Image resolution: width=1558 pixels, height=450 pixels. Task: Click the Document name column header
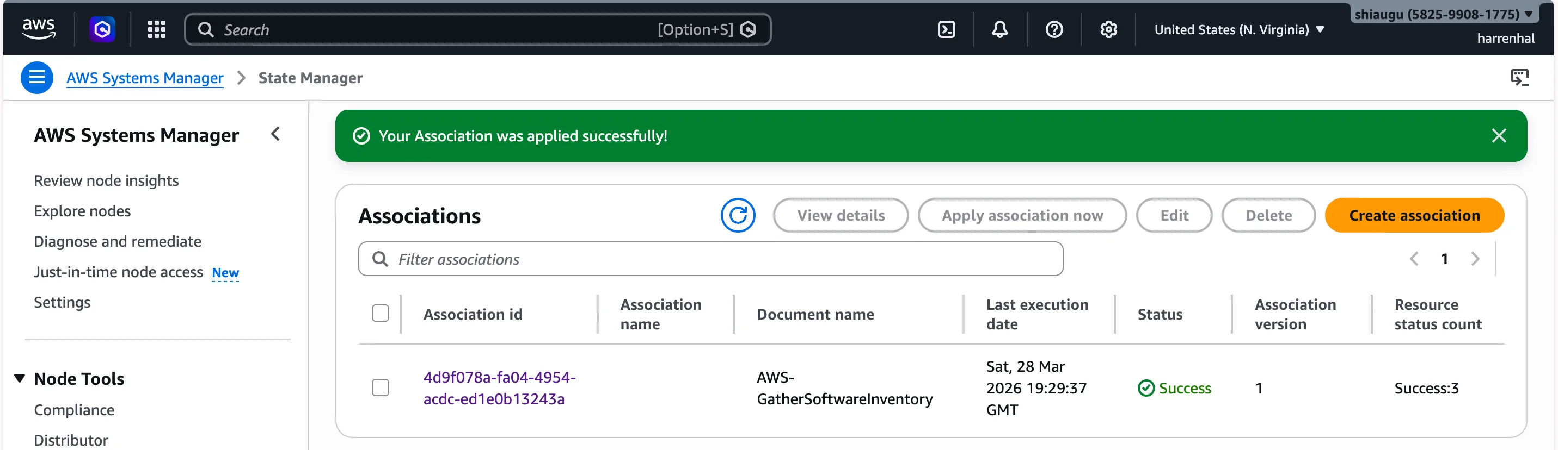tap(815, 314)
